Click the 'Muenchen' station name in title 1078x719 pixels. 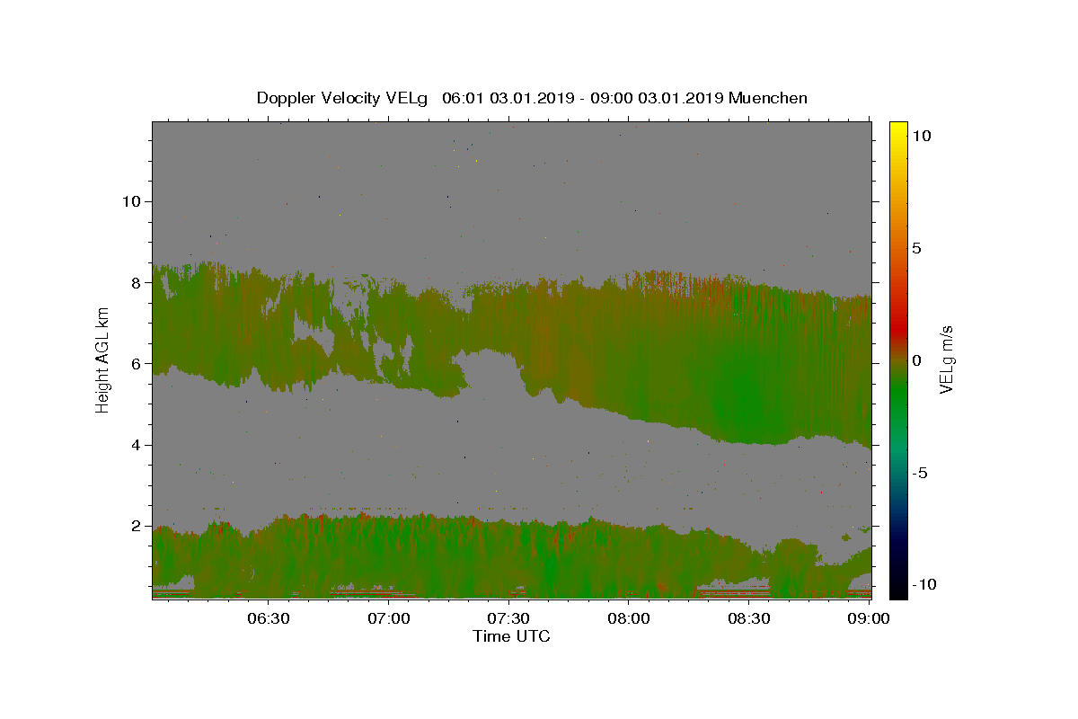click(x=768, y=98)
